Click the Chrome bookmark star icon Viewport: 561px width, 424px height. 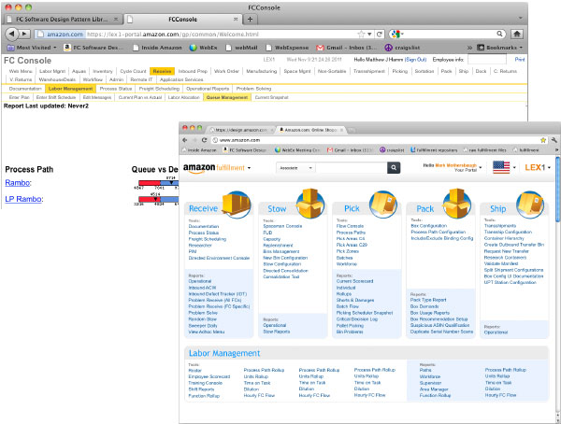[543, 140]
